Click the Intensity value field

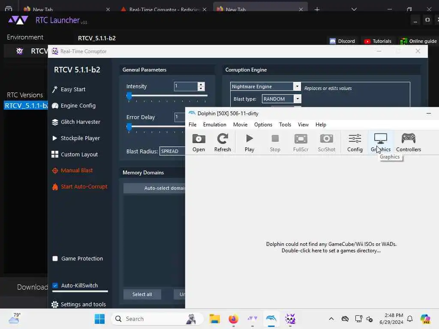point(186,86)
